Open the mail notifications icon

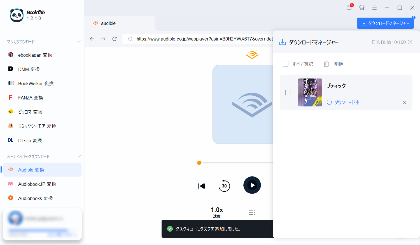[x=349, y=8]
